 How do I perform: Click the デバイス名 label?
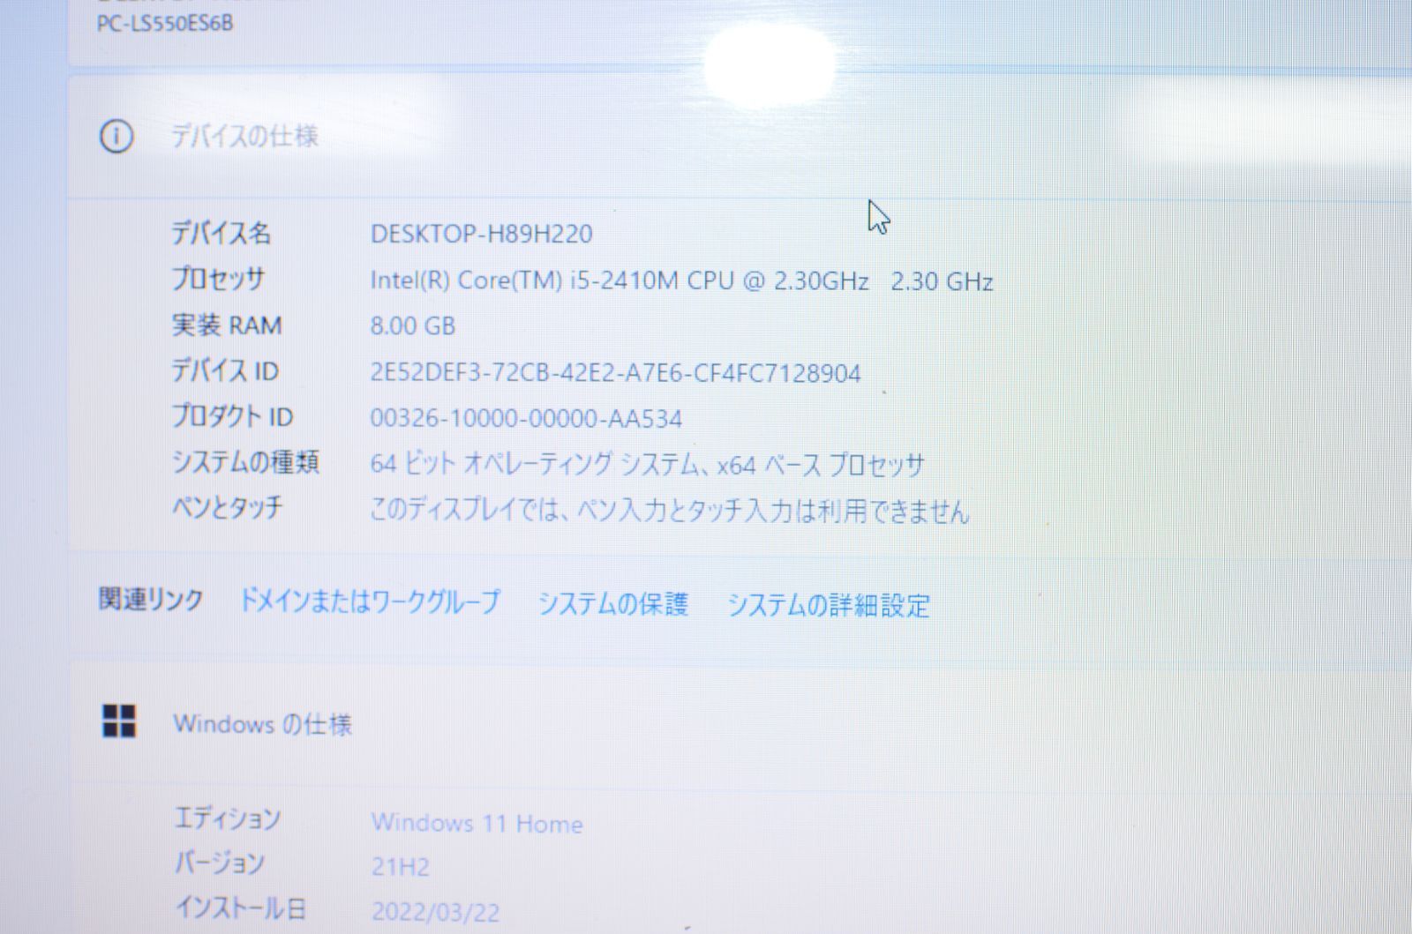(222, 233)
